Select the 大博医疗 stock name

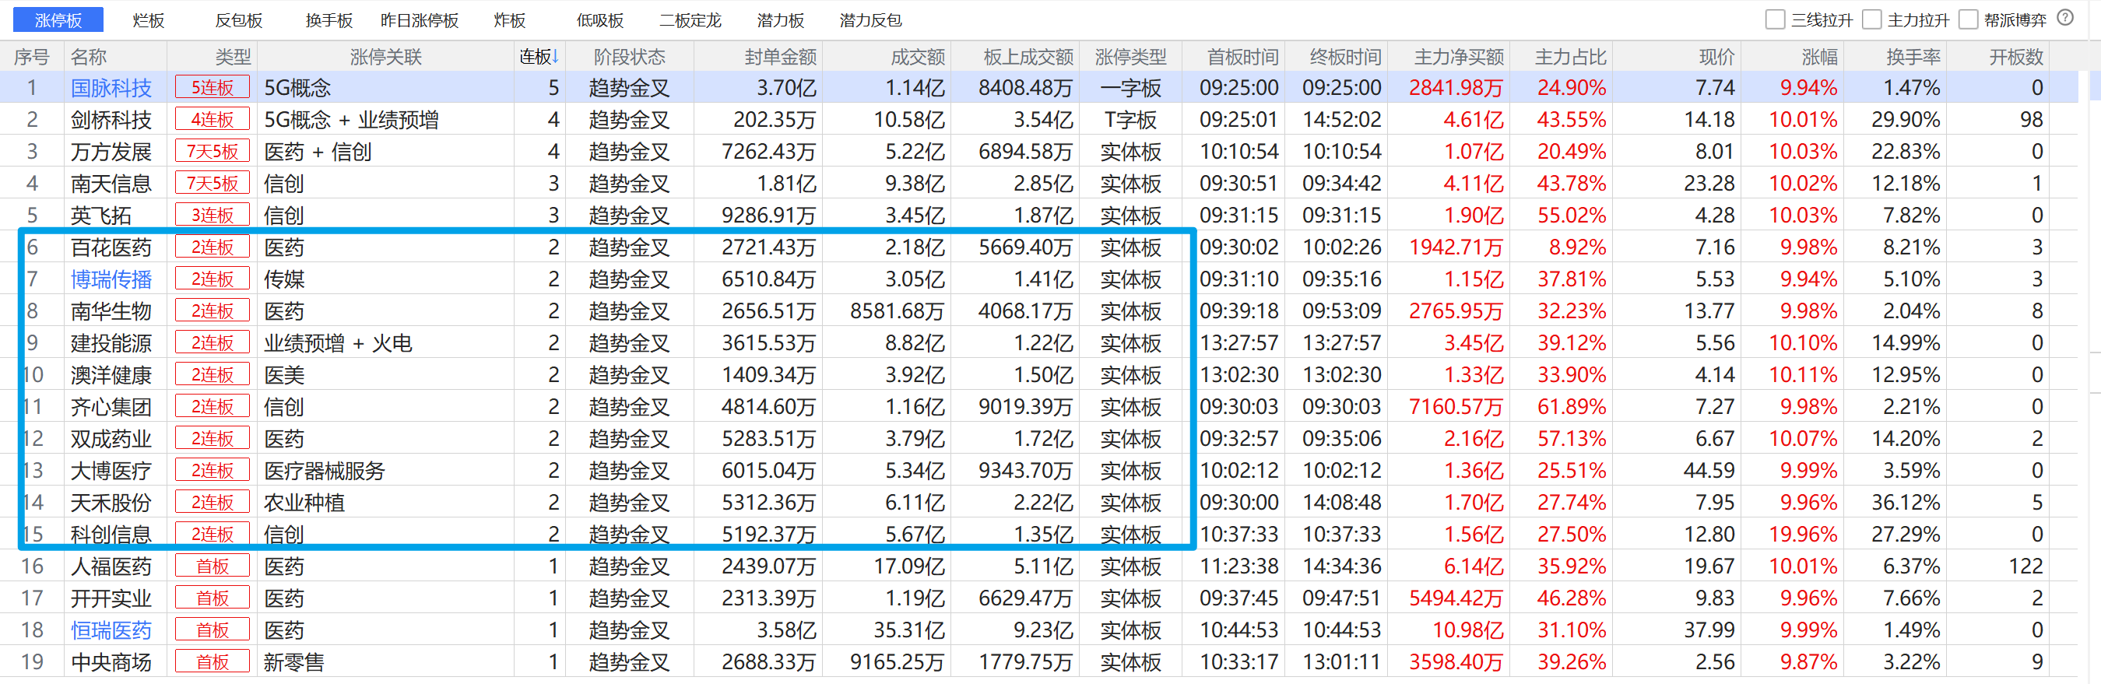click(111, 471)
